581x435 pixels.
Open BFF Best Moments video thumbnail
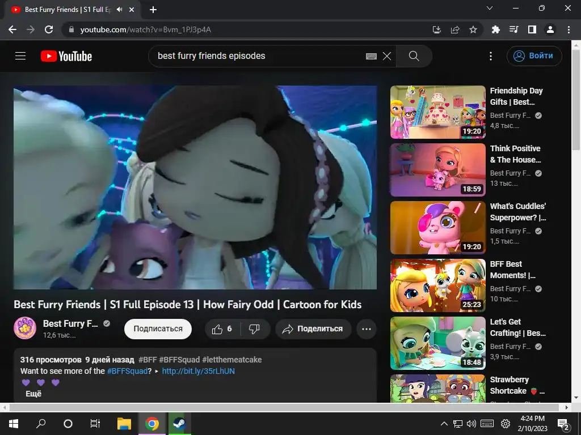tap(438, 285)
